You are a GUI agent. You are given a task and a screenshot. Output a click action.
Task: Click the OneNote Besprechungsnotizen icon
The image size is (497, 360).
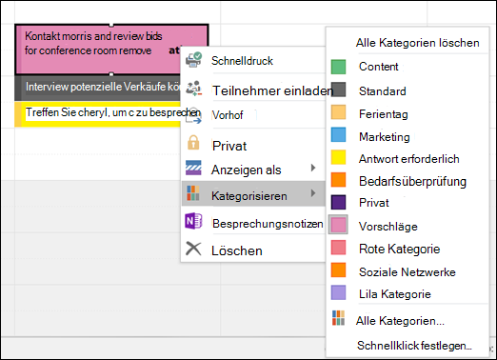(193, 221)
